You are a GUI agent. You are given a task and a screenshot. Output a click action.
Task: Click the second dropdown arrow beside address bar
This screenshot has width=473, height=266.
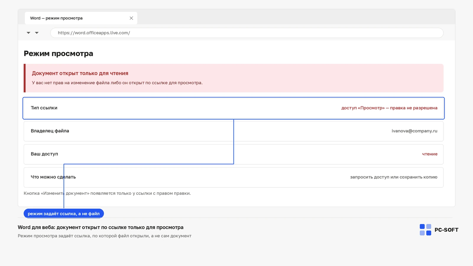(37, 33)
